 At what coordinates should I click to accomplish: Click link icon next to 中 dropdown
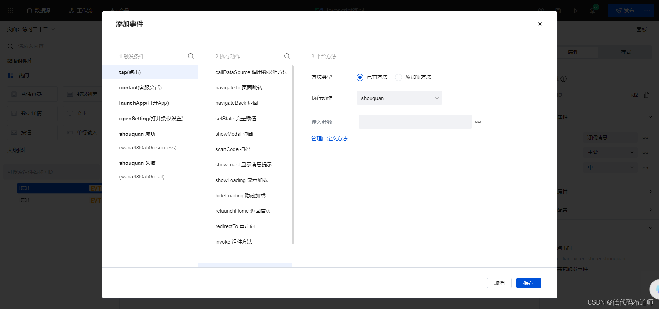[x=645, y=168]
